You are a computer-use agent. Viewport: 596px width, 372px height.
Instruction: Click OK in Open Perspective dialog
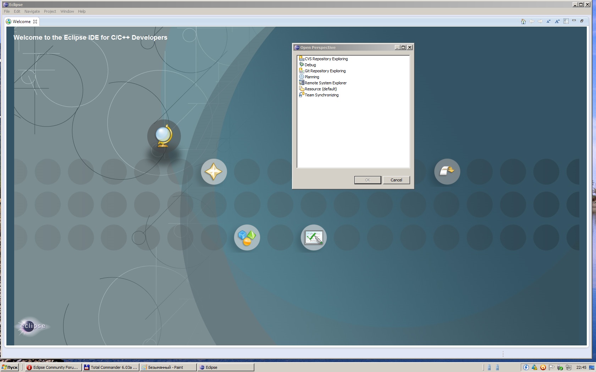click(x=368, y=180)
